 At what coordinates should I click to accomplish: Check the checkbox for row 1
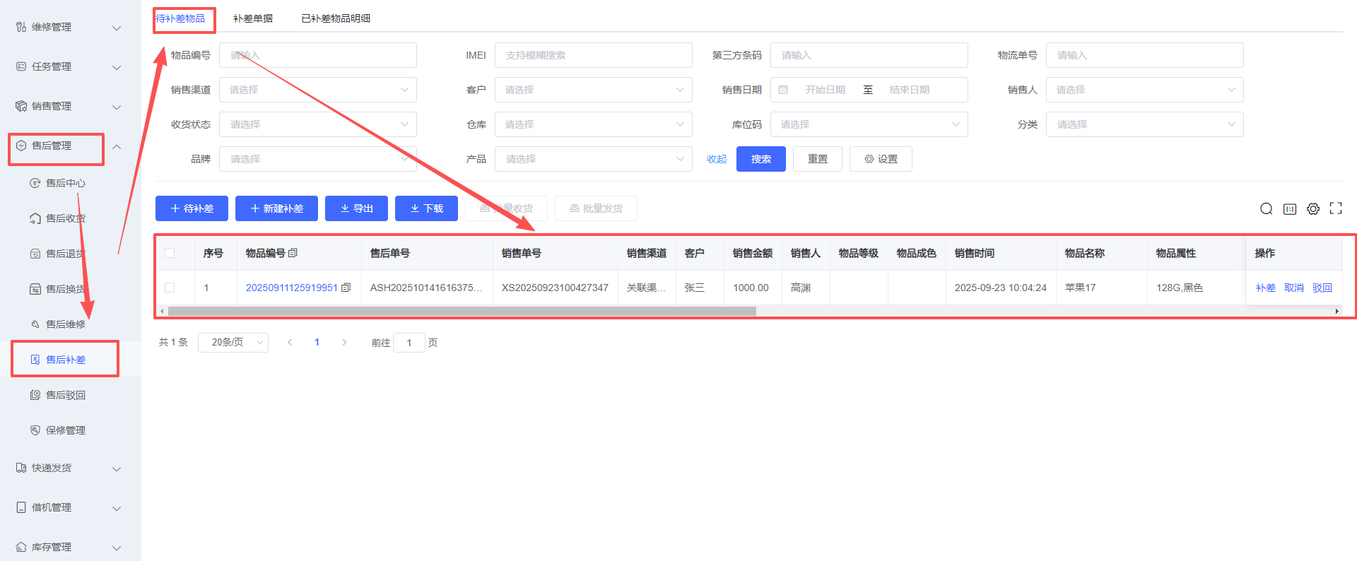click(170, 288)
